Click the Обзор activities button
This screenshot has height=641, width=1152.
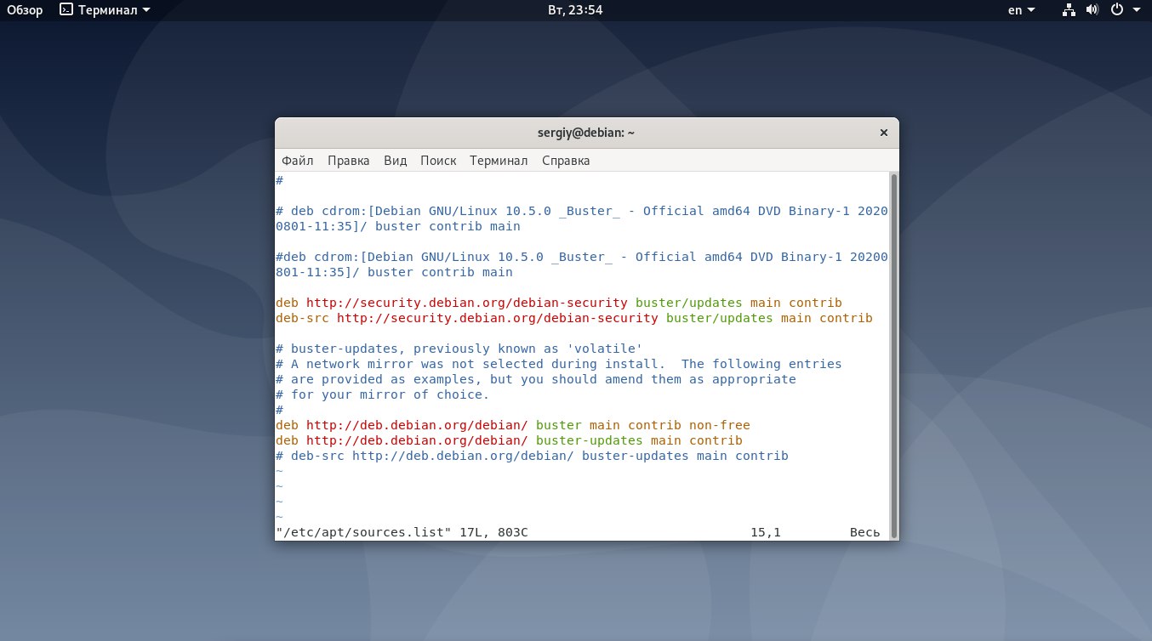[x=25, y=10]
